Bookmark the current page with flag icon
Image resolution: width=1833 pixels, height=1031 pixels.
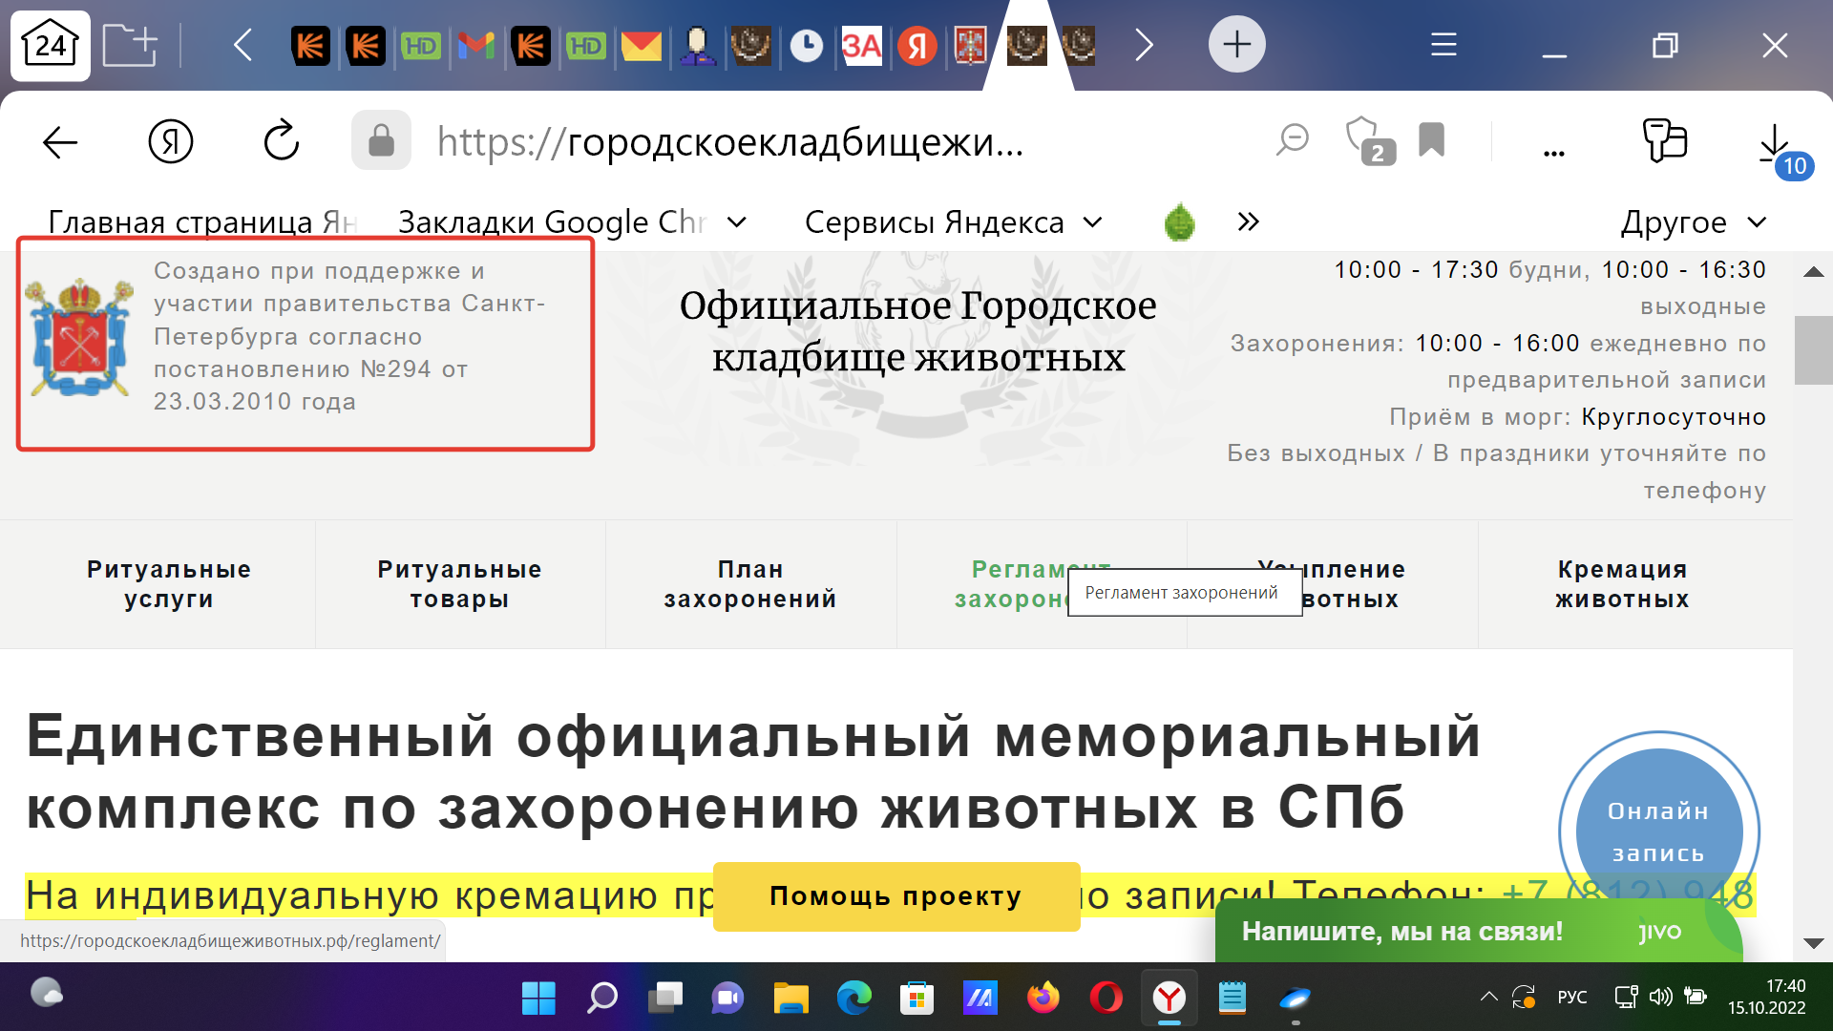click(1431, 140)
